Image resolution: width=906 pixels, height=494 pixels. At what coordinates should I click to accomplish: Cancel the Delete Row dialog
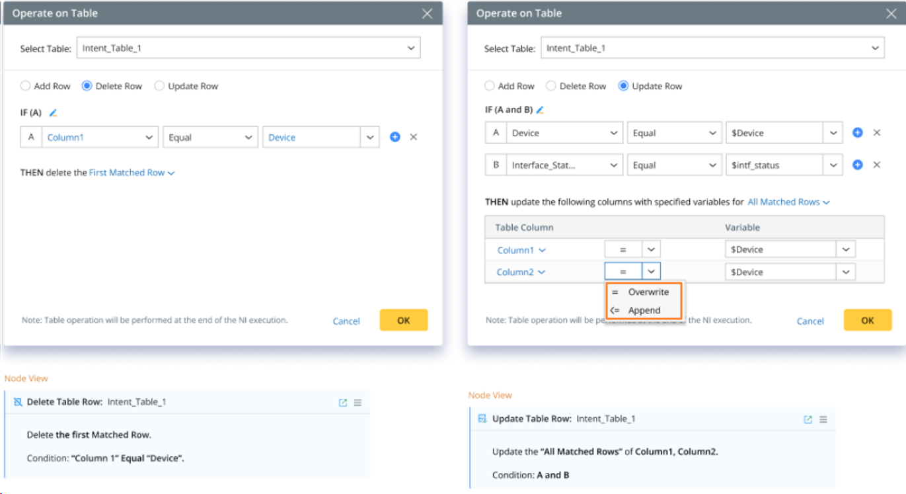(x=346, y=321)
